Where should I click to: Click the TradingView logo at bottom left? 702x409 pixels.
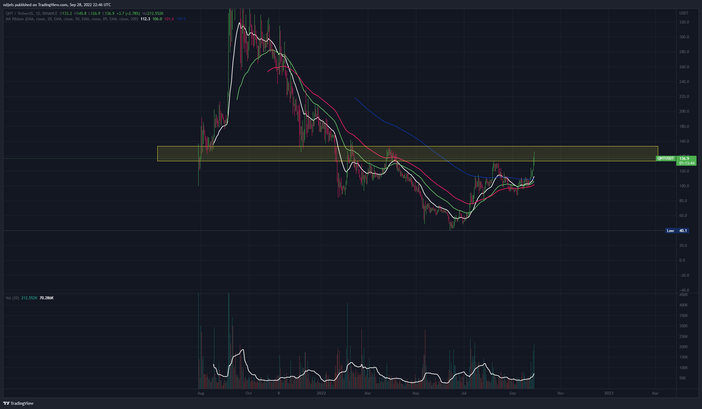(18, 403)
